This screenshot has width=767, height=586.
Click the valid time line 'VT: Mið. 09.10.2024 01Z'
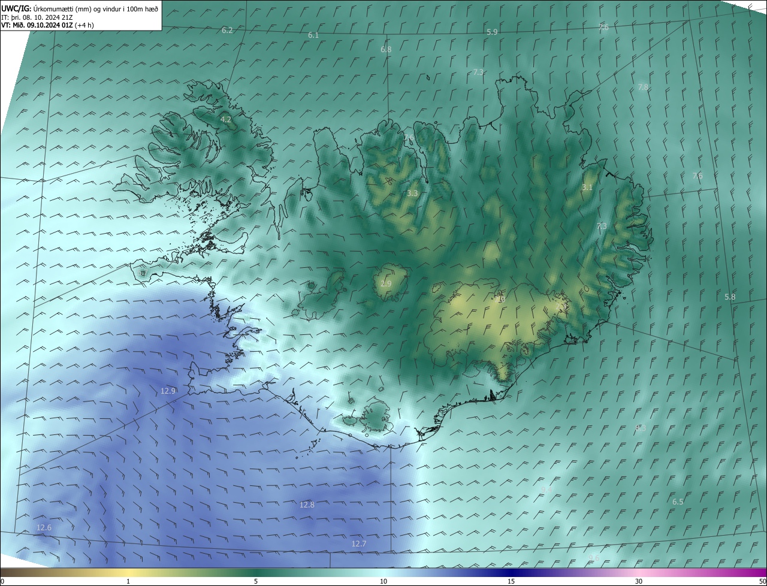[37, 25]
